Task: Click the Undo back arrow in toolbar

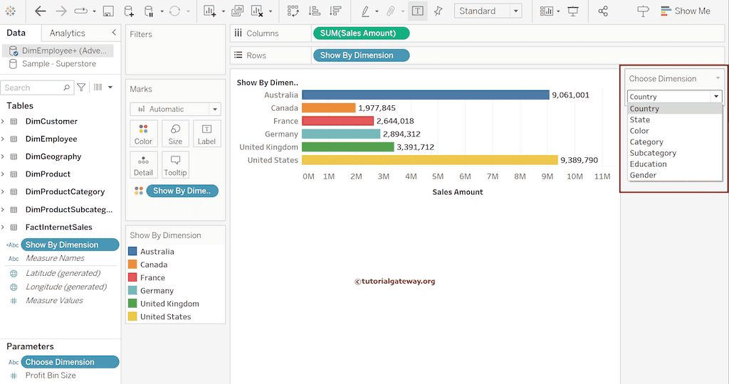Action: tap(41, 11)
